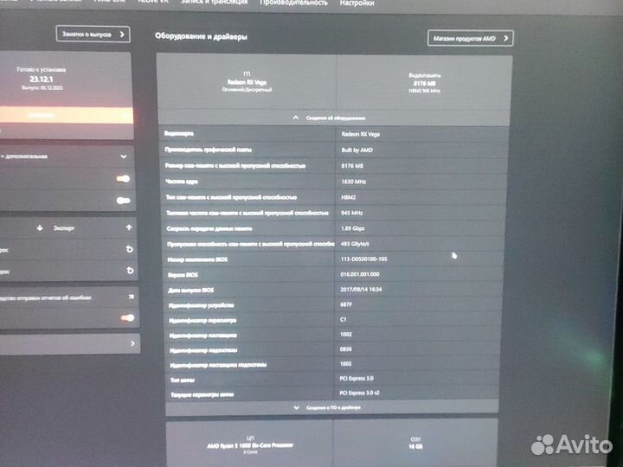Click the Версия BIOS row label

point(183,275)
